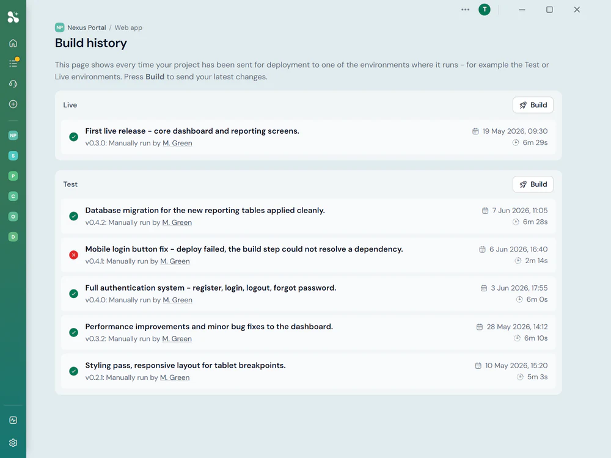The height and width of the screenshot is (458, 611).
Task: Click the app logo at top of sidebar
Action: tap(13, 16)
